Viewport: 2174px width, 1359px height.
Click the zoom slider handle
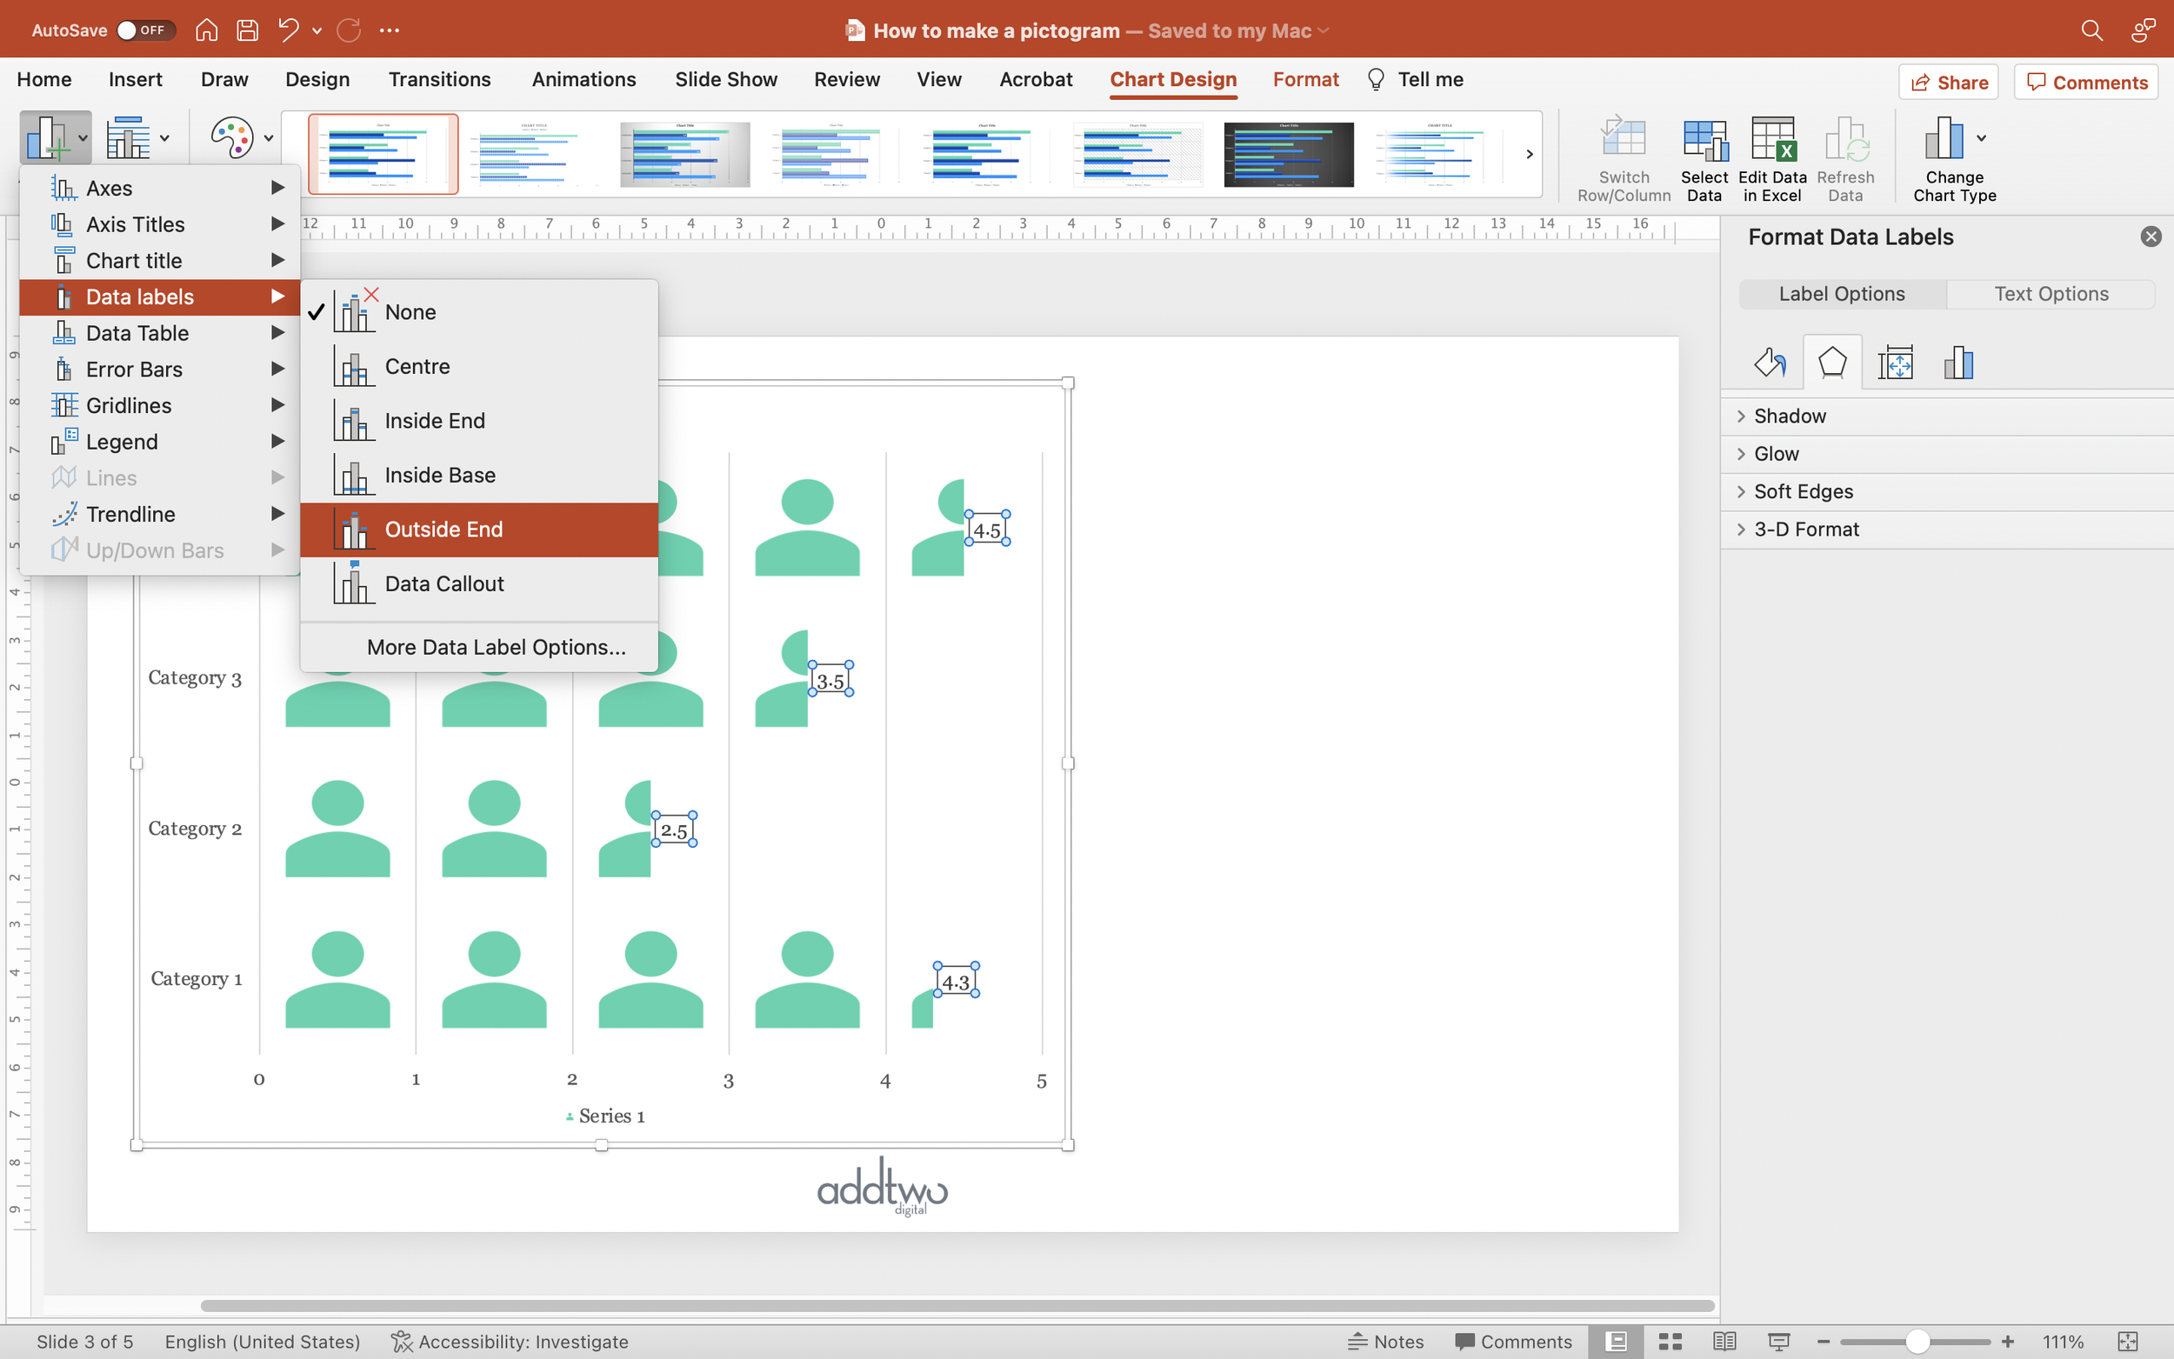click(1916, 1341)
